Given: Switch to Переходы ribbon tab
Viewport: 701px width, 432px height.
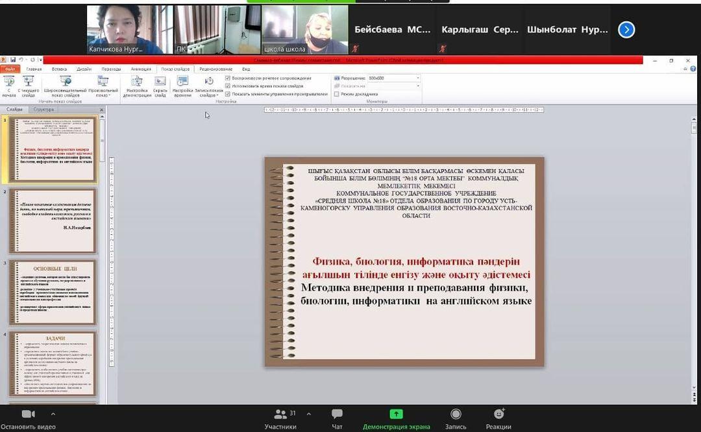Looking at the screenshot, I should coord(111,69).
